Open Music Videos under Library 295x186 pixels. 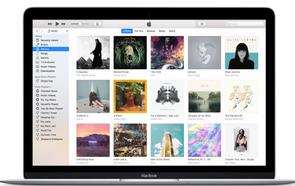pos(51,66)
